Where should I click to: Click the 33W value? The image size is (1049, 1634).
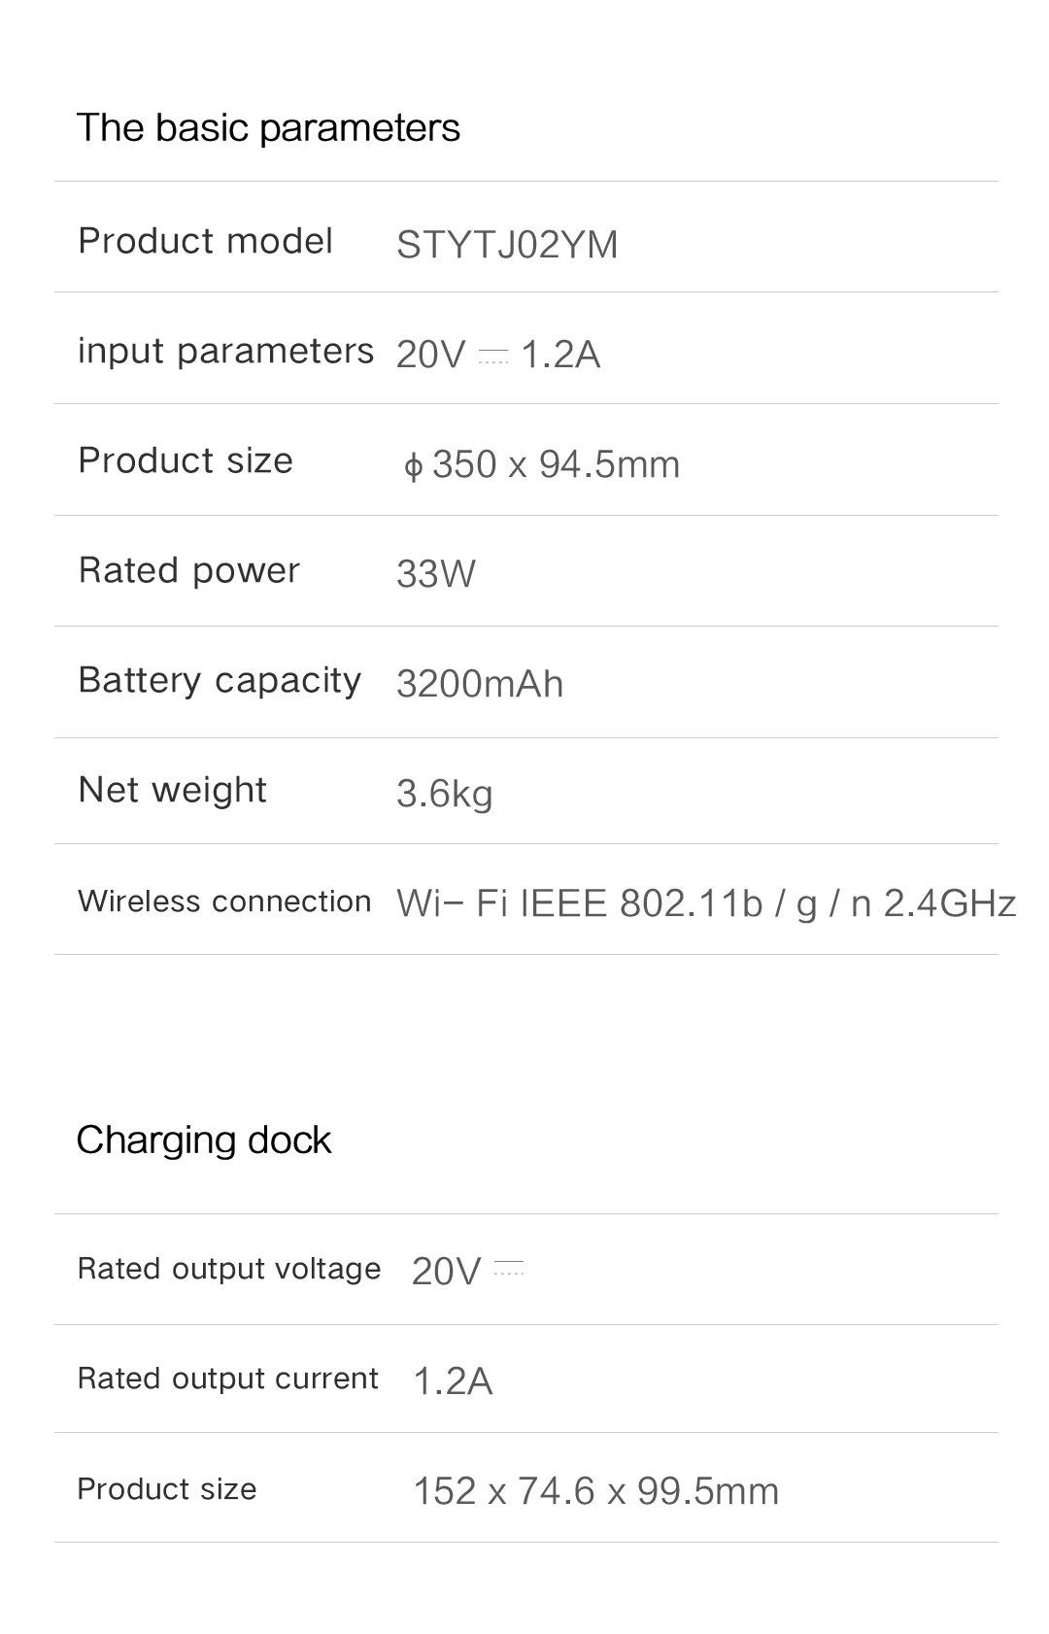tap(436, 574)
